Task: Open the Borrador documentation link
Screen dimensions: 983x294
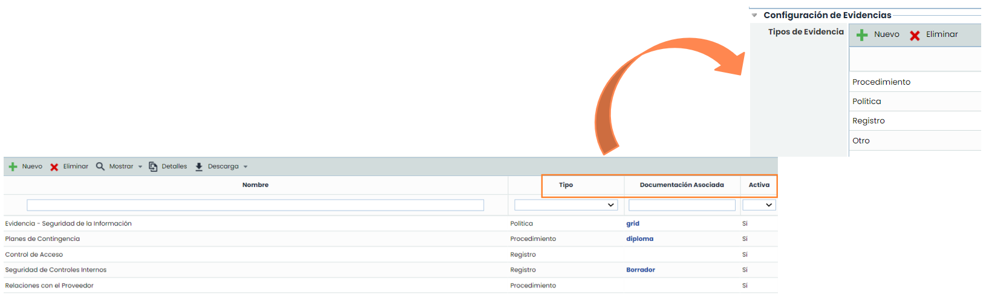Action: click(x=641, y=270)
